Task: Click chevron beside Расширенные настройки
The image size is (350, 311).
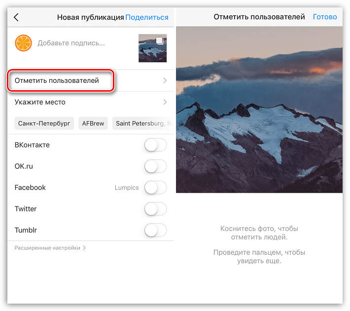Action: pos(84,248)
